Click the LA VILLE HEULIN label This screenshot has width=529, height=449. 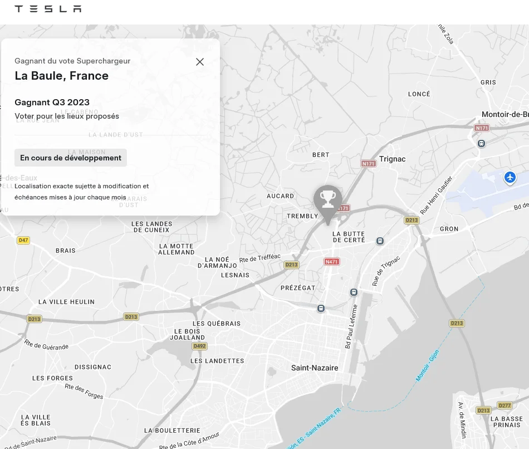(66, 302)
